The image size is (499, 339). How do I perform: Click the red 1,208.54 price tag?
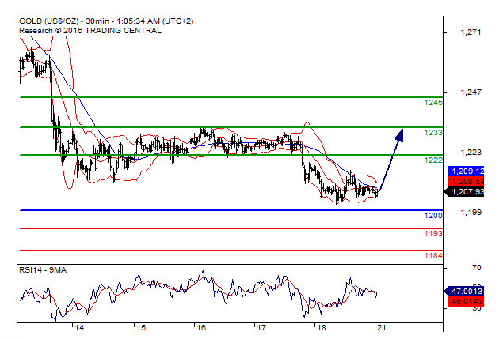pos(466,181)
